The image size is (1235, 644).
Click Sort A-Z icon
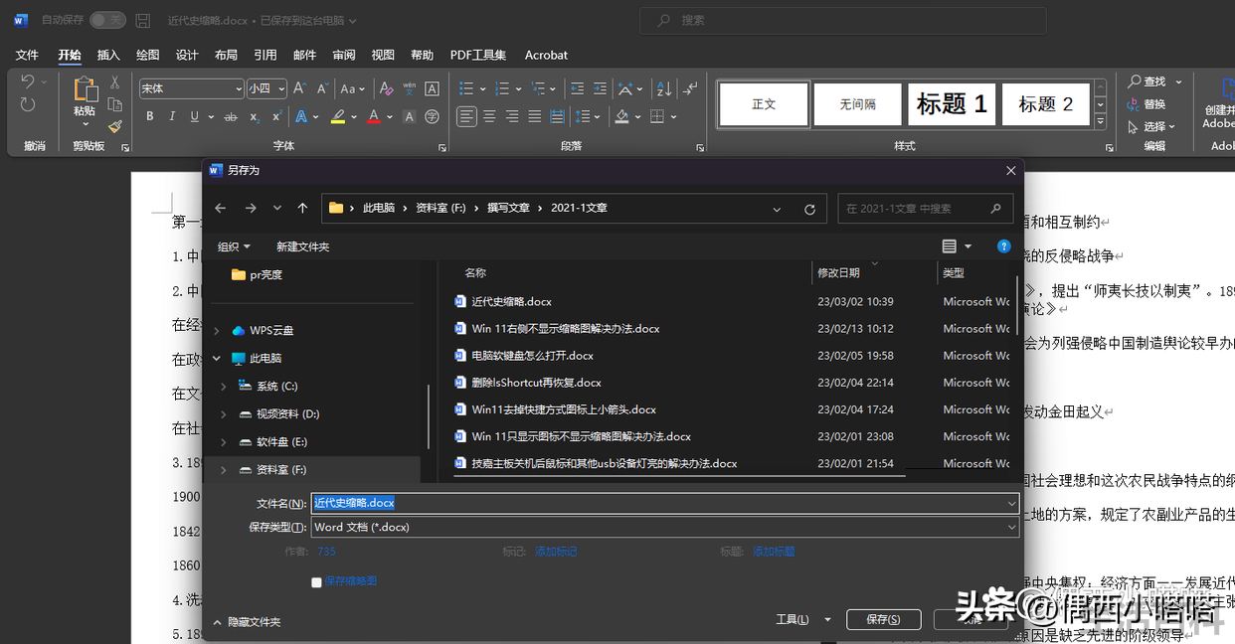tap(665, 88)
